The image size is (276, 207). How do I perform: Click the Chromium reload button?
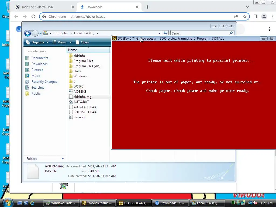click(x=33, y=16)
